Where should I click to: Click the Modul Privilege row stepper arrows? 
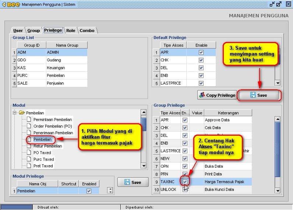click(x=110, y=191)
